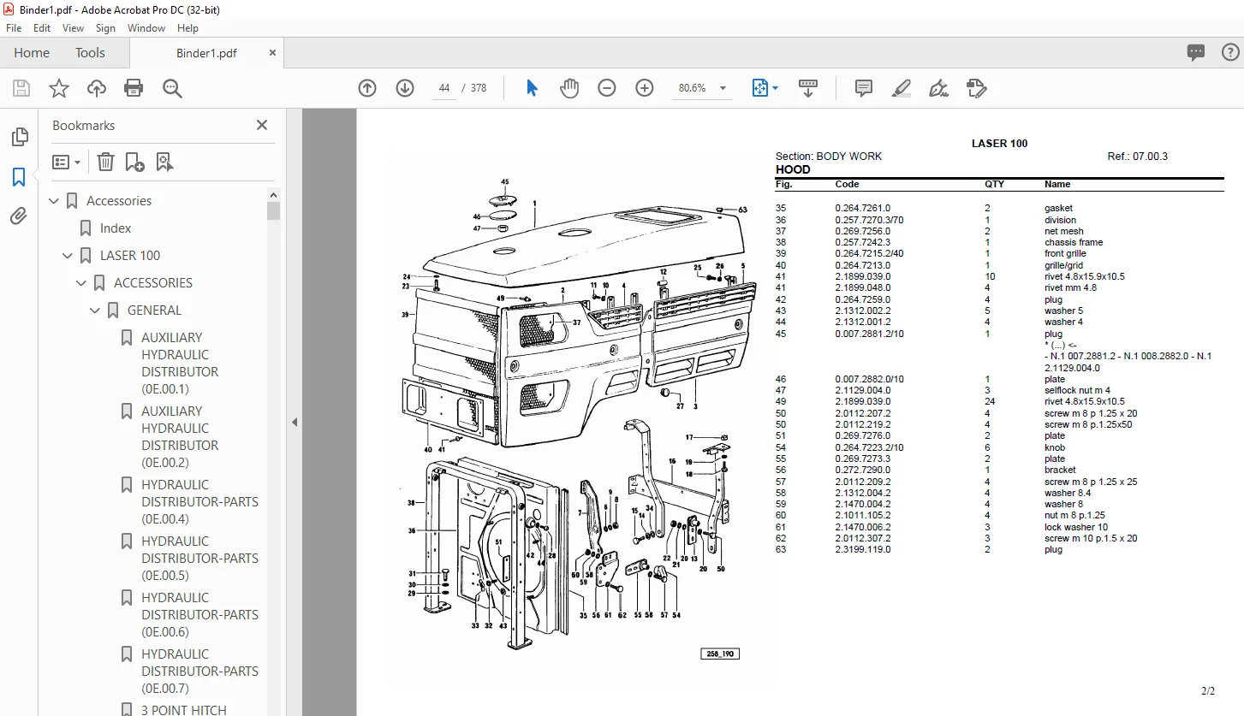The height and width of the screenshot is (716, 1244).
Task: Go to the next page with the down arrow
Action: click(x=405, y=88)
